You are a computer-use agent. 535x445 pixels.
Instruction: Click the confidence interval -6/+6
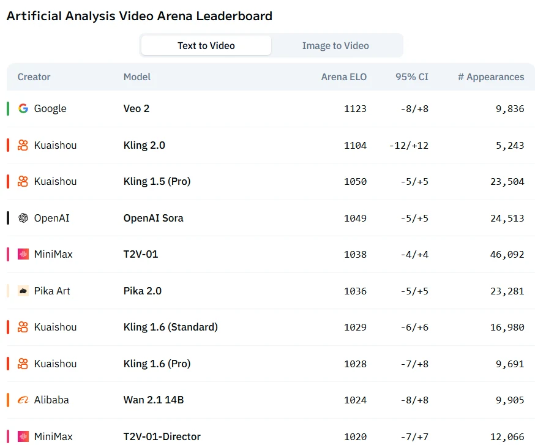(x=414, y=327)
